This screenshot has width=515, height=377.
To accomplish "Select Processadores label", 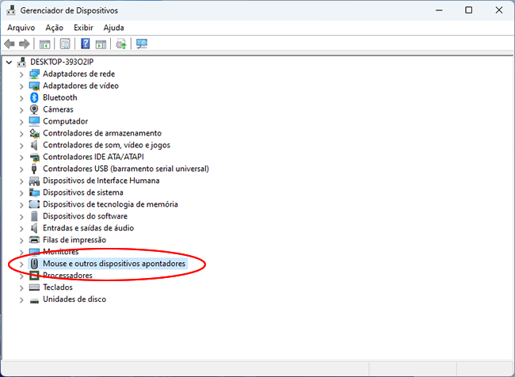I will click(x=67, y=275).
